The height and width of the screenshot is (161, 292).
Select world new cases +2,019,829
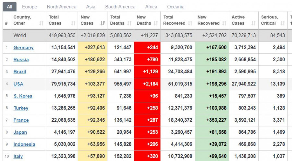point(93,35)
